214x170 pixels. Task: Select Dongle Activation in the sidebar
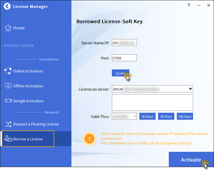pos(28,101)
